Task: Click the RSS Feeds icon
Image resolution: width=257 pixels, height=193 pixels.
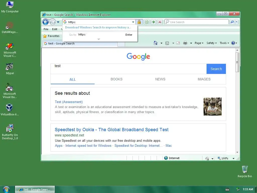Action: [167, 43]
